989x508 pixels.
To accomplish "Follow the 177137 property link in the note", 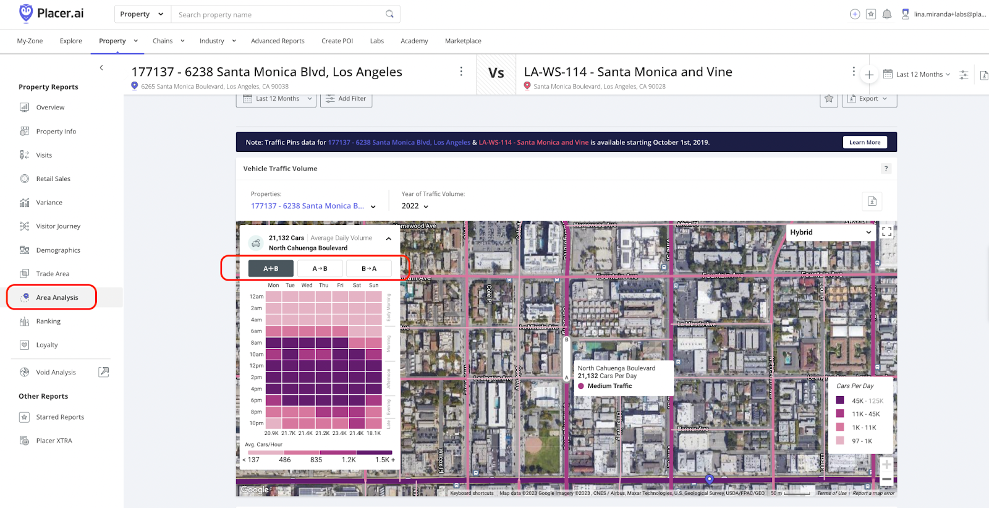I will tap(399, 142).
